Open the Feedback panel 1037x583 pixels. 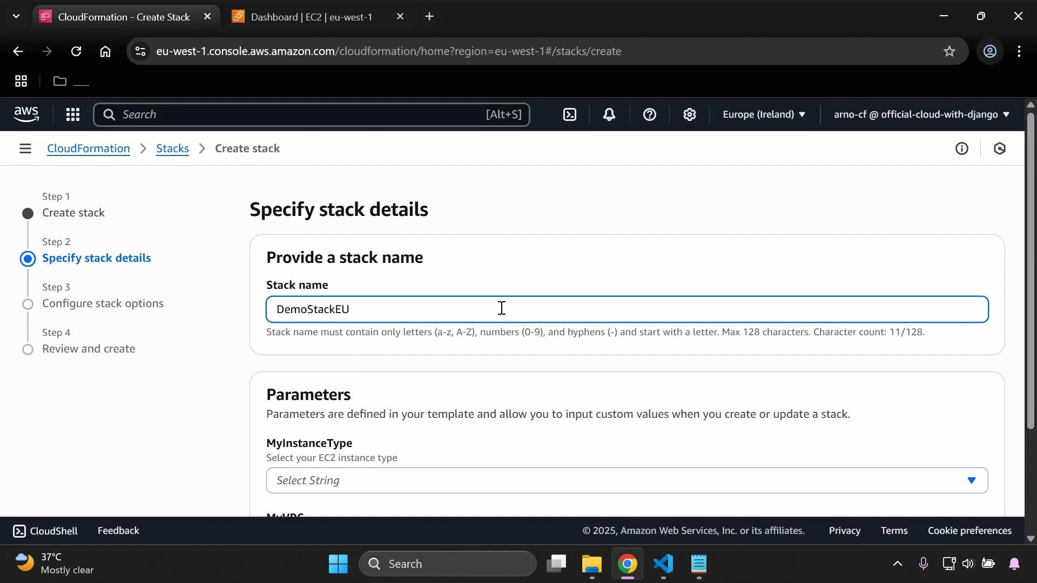[x=118, y=531]
